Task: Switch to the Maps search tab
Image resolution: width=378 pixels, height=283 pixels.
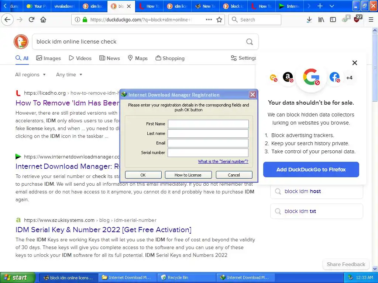Action: click(x=137, y=58)
